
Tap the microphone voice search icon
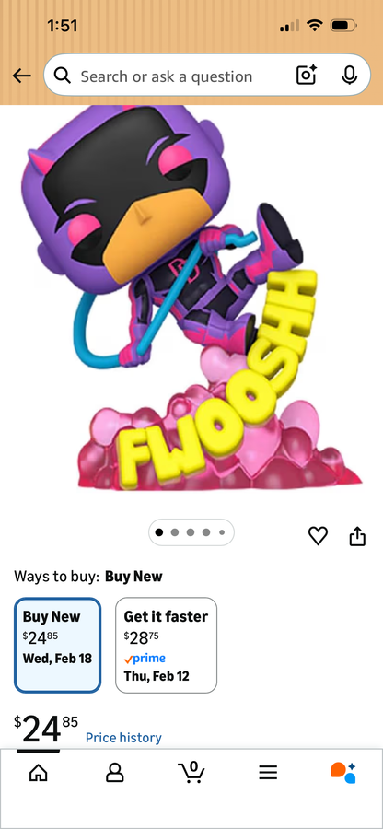point(349,76)
